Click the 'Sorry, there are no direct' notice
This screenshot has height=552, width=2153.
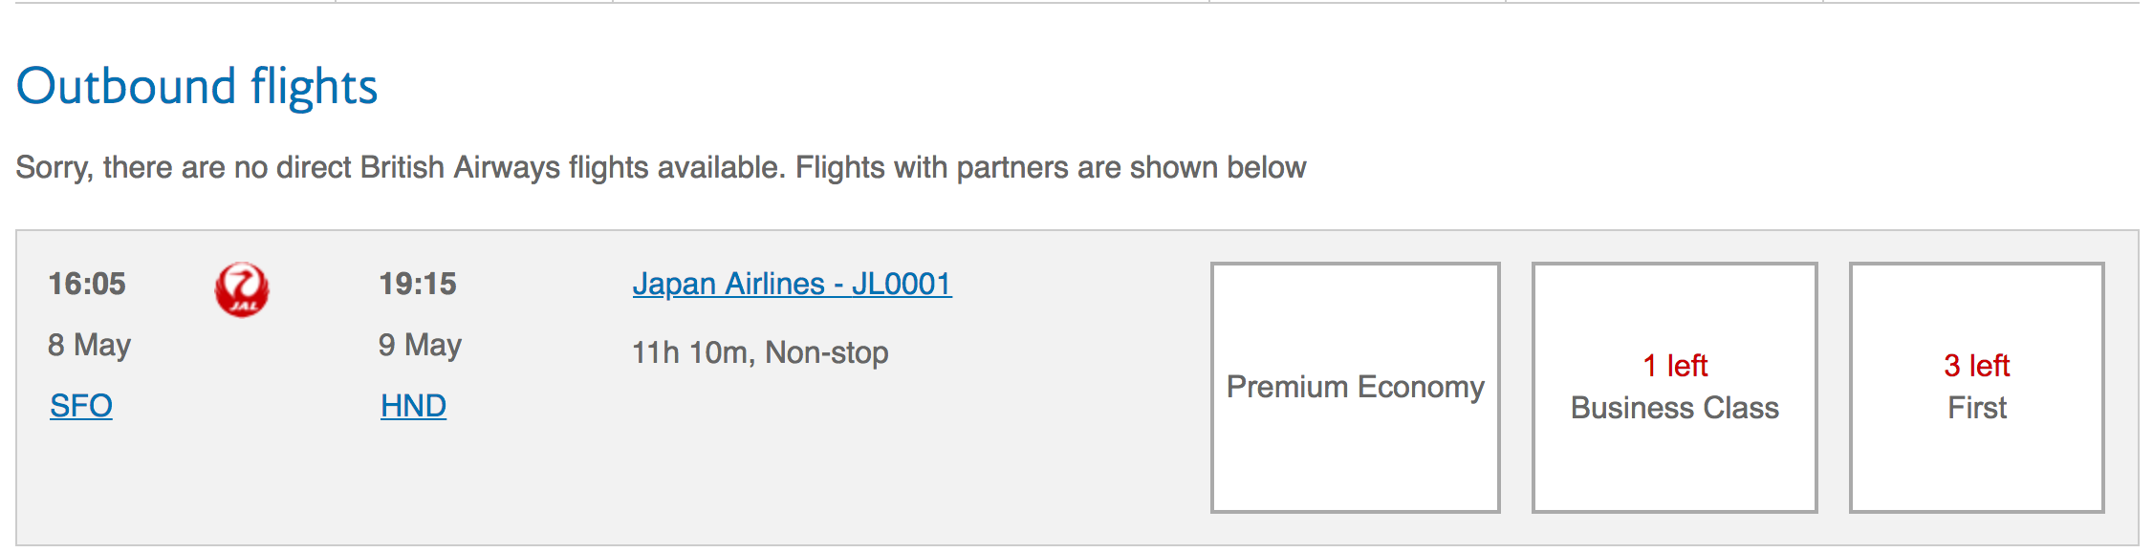[382, 167]
